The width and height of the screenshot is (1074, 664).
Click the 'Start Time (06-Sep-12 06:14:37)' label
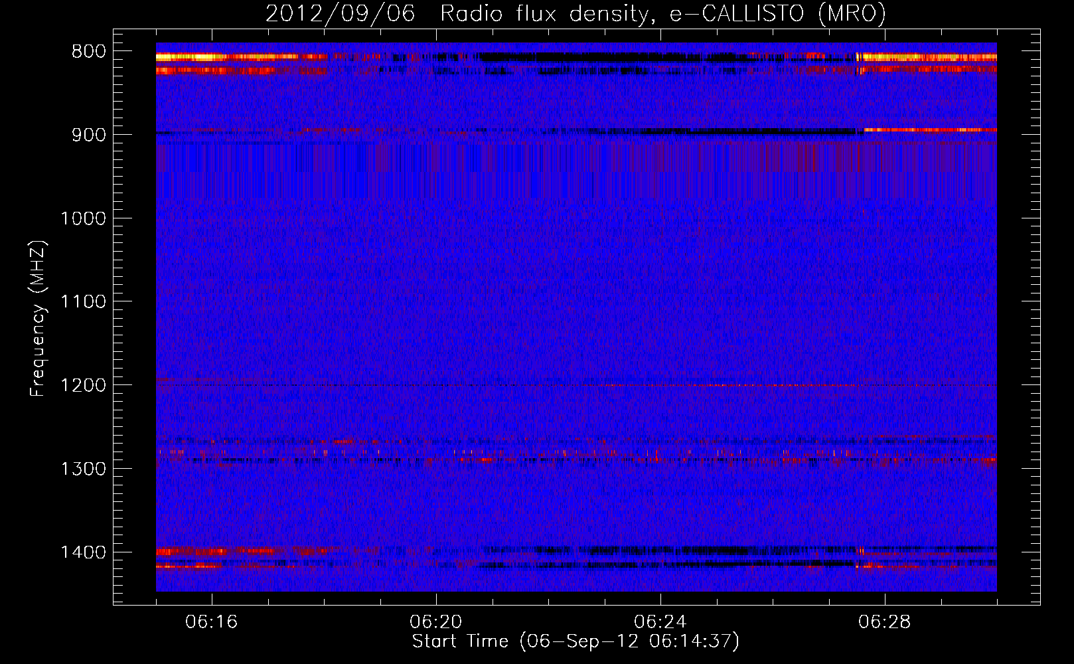pos(575,641)
